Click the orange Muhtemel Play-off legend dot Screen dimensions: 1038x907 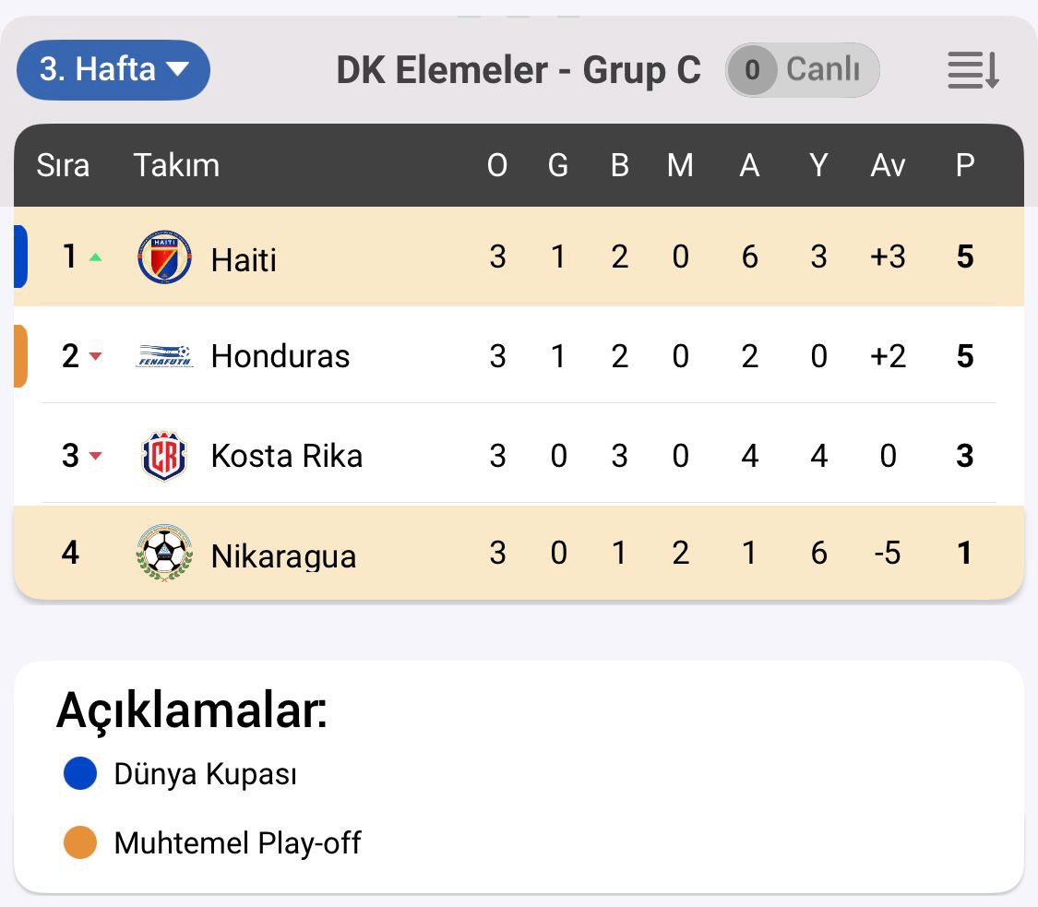pos(80,842)
